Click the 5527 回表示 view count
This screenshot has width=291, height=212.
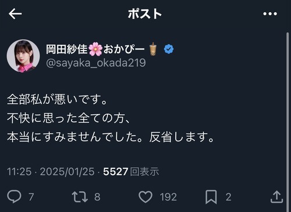pyautogui.click(x=131, y=172)
